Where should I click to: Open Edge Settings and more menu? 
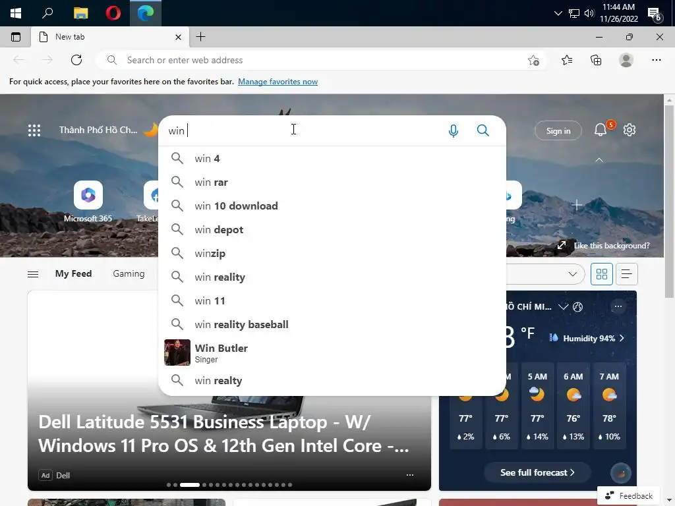(x=656, y=60)
